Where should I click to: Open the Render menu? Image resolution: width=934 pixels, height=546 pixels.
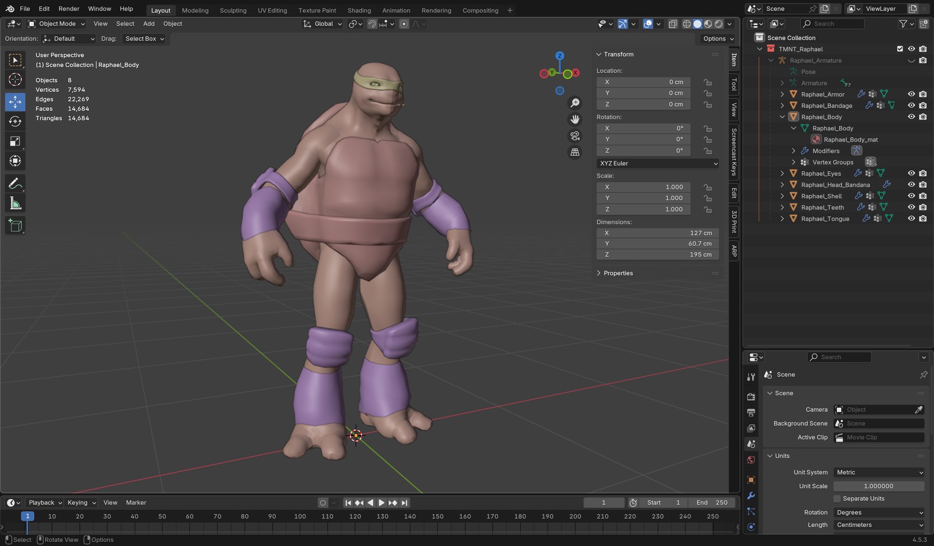point(69,9)
